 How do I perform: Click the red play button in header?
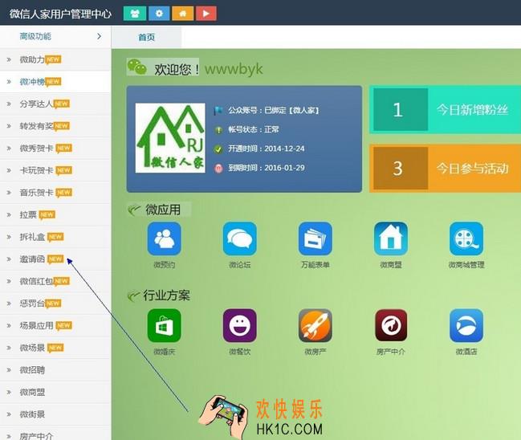point(206,14)
